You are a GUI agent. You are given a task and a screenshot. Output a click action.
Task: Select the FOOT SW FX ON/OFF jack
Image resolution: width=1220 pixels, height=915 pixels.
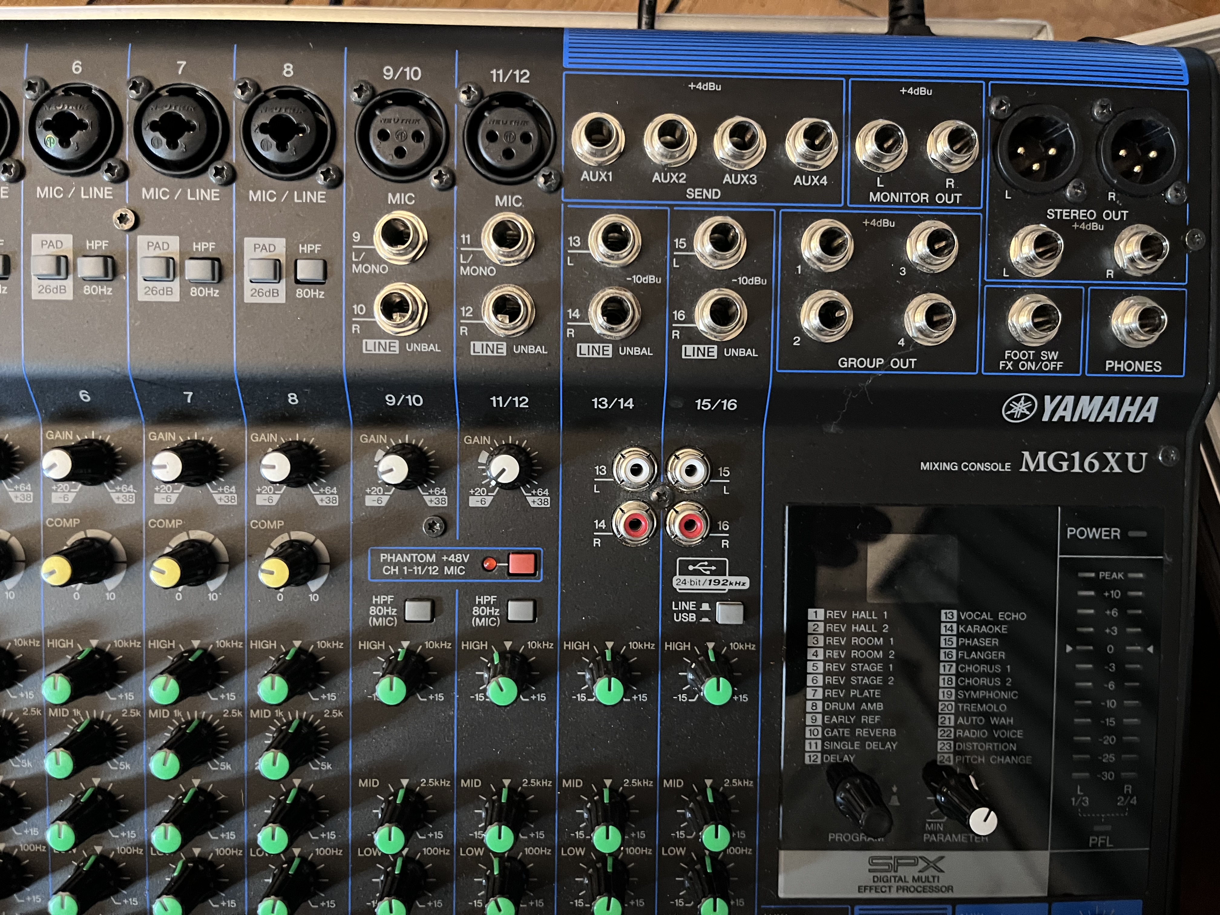[x=1034, y=321]
